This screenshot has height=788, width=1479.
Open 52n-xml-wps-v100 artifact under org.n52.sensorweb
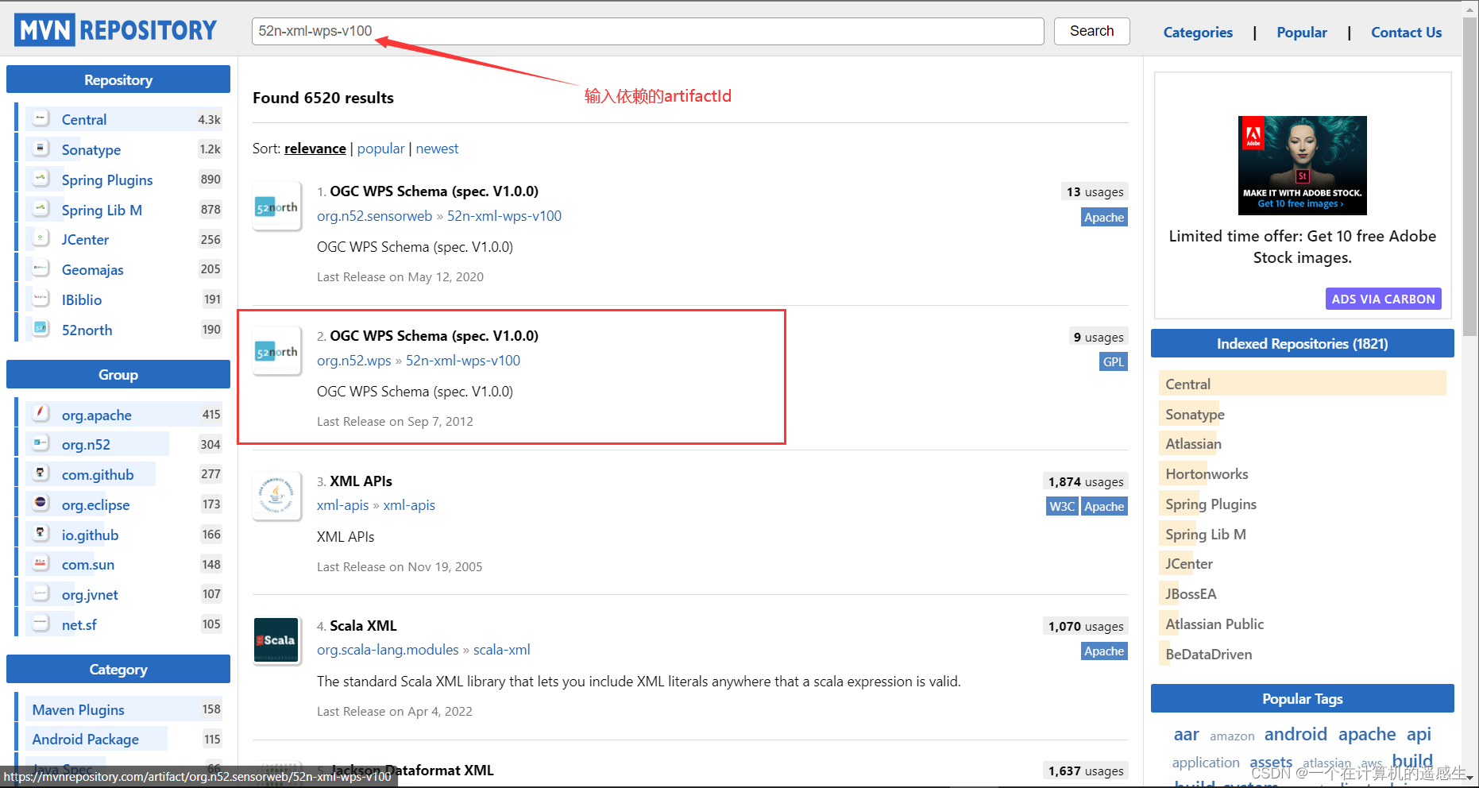point(504,216)
